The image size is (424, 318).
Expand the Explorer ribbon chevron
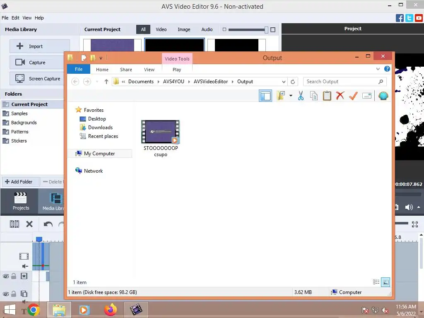(378, 69)
